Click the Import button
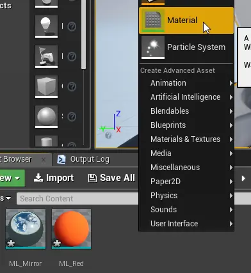The height and width of the screenshot is (273, 251). (x=54, y=178)
